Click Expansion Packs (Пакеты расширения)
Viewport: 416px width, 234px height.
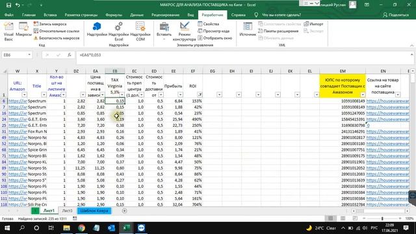click(278, 31)
